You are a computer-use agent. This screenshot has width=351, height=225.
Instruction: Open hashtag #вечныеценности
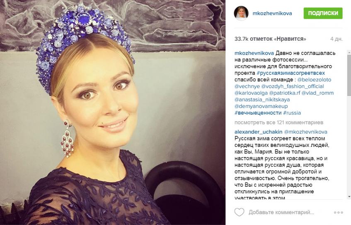coord(258,112)
